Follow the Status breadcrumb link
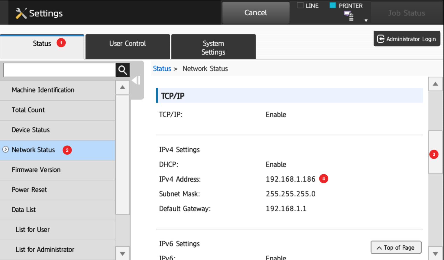 coord(162,69)
